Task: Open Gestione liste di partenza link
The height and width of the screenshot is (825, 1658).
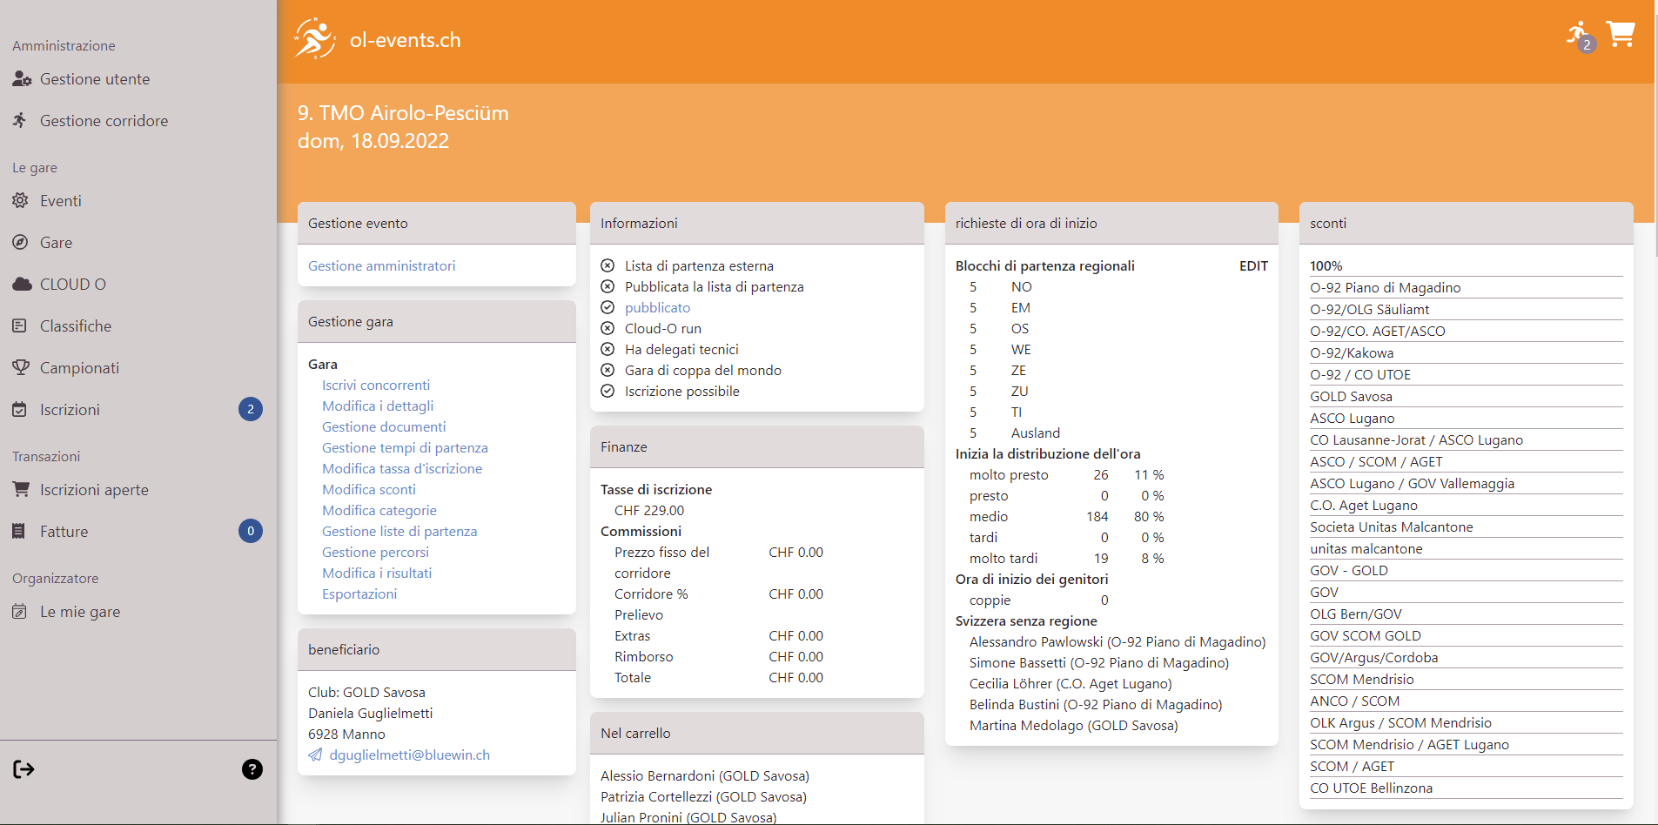Action: coord(399,531)
